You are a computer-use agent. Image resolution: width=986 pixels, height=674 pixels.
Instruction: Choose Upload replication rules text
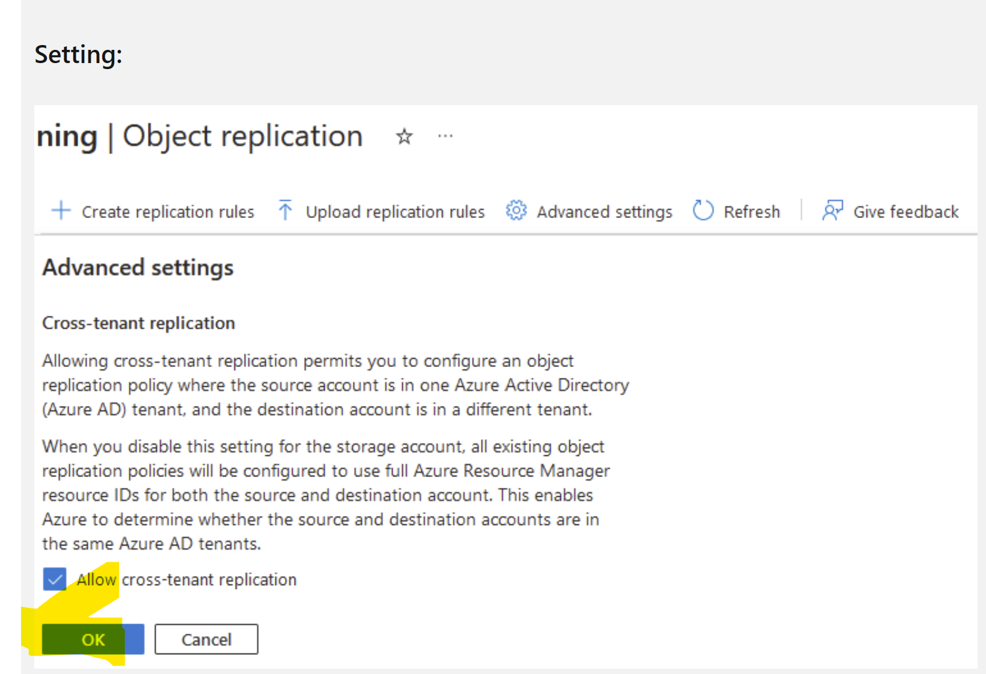[395, 212]
